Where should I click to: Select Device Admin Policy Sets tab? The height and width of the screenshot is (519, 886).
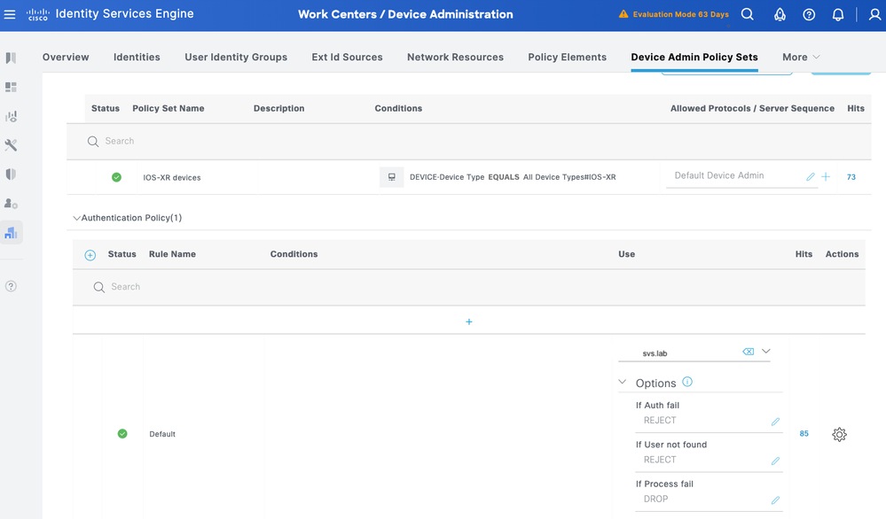coord(694,57)
